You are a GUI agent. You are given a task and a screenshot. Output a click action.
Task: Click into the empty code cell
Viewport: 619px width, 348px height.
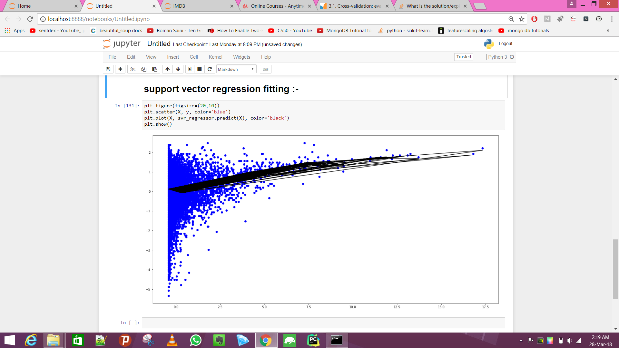pyautogui.click(x=323, y=323)
